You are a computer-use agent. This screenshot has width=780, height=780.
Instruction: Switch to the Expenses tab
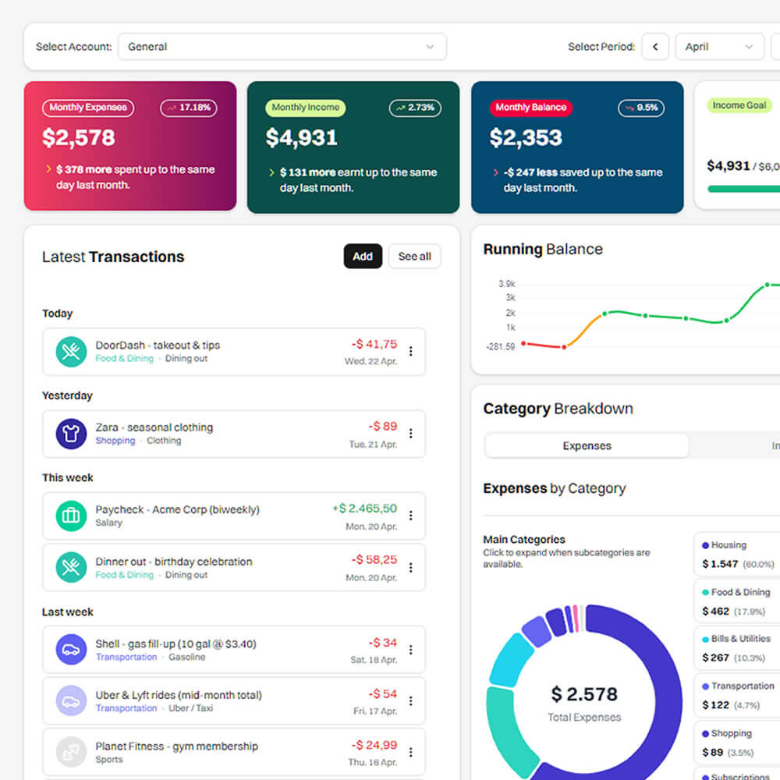[x=587, y=446]
